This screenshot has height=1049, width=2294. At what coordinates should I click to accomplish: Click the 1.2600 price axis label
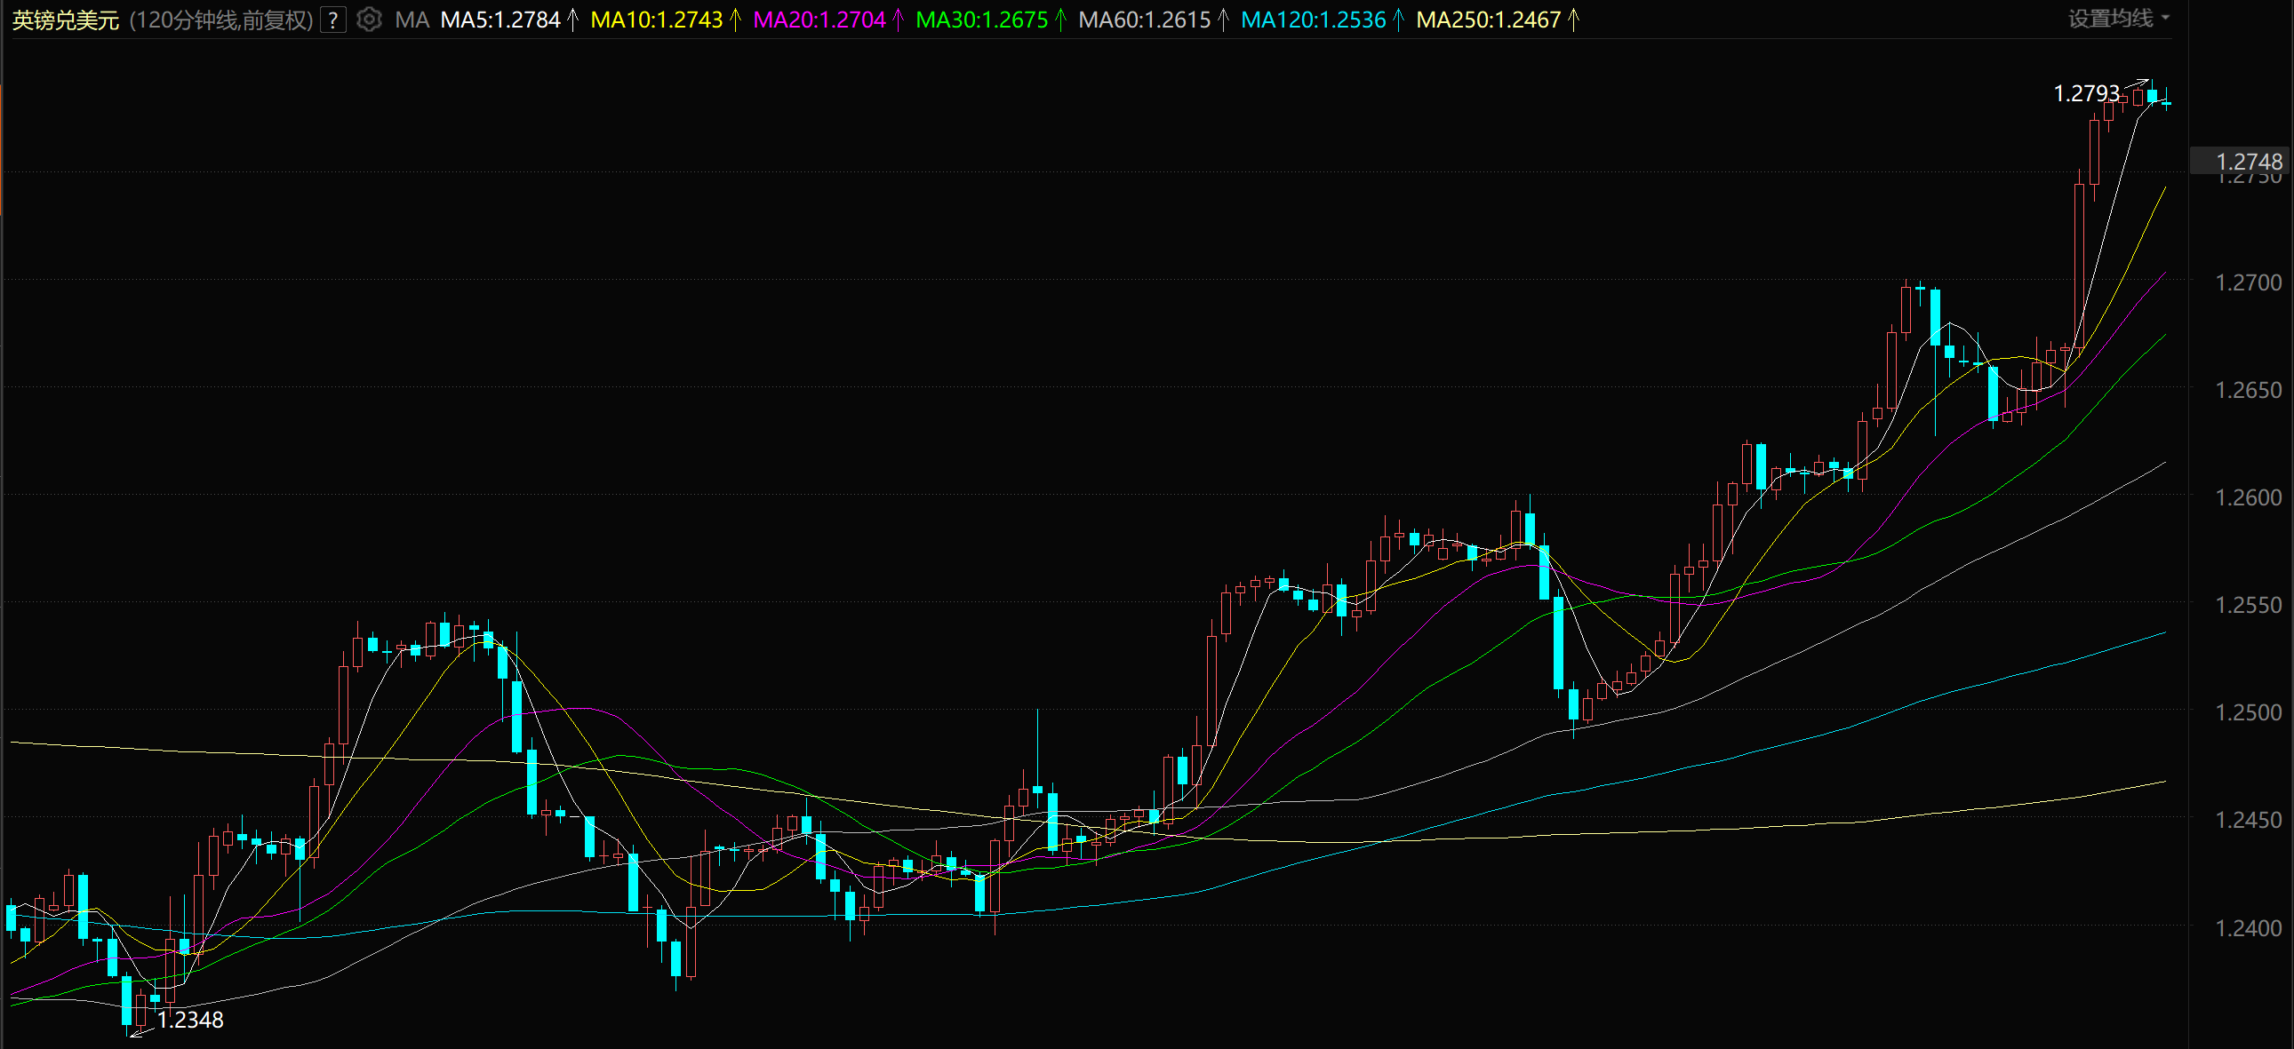click(2248, 497)
